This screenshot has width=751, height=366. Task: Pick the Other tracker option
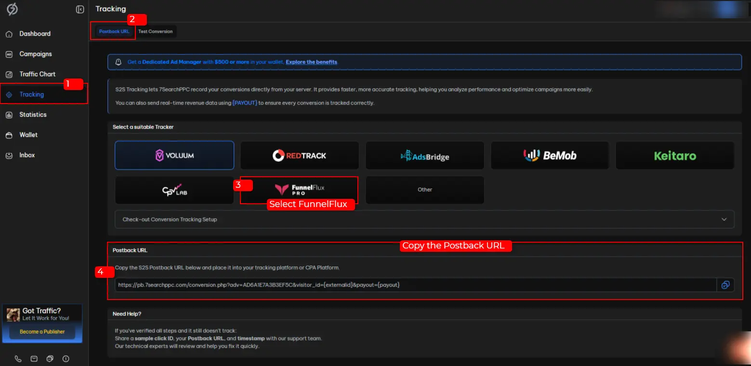tap(425, 190)
